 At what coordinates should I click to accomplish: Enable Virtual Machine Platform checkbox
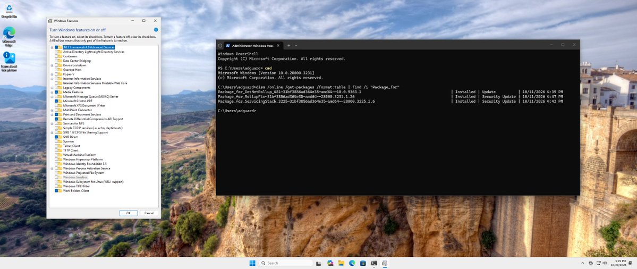click(x=56, y=155)
